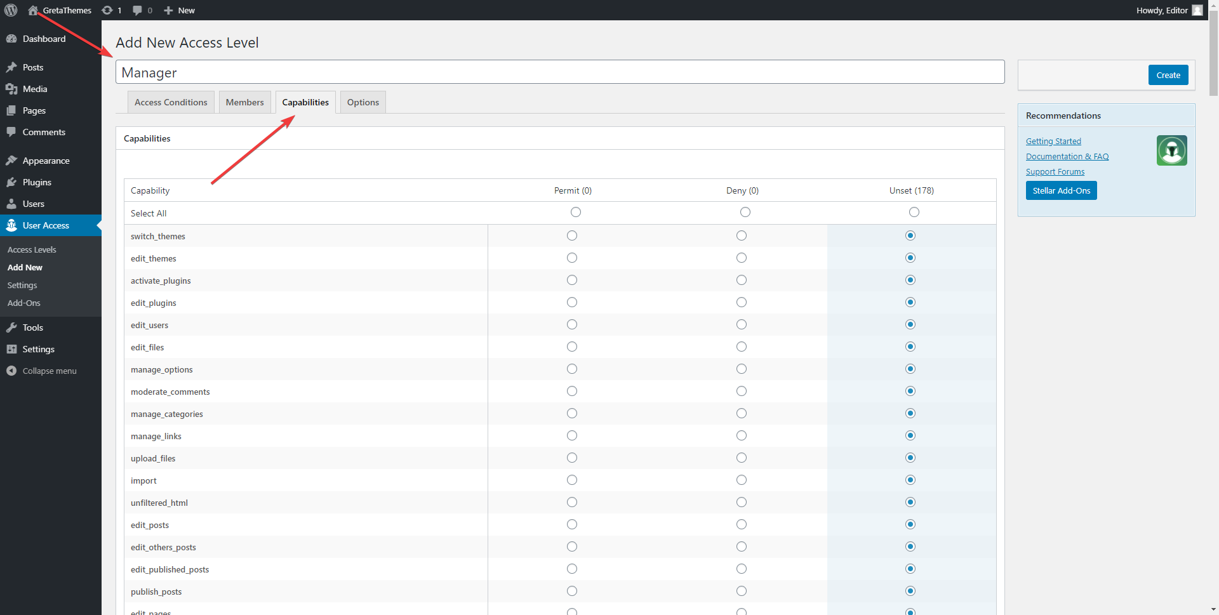Click the access level name input field
Image resolution: width=1219 pixels, height=615 pixels.
tap(559, 72)
